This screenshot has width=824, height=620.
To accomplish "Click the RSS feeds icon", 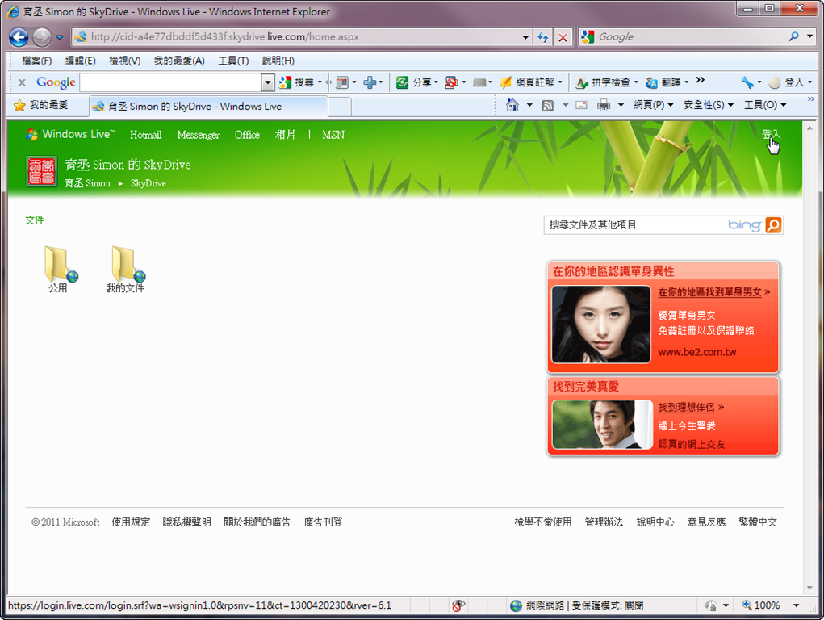I will (547, 105).
